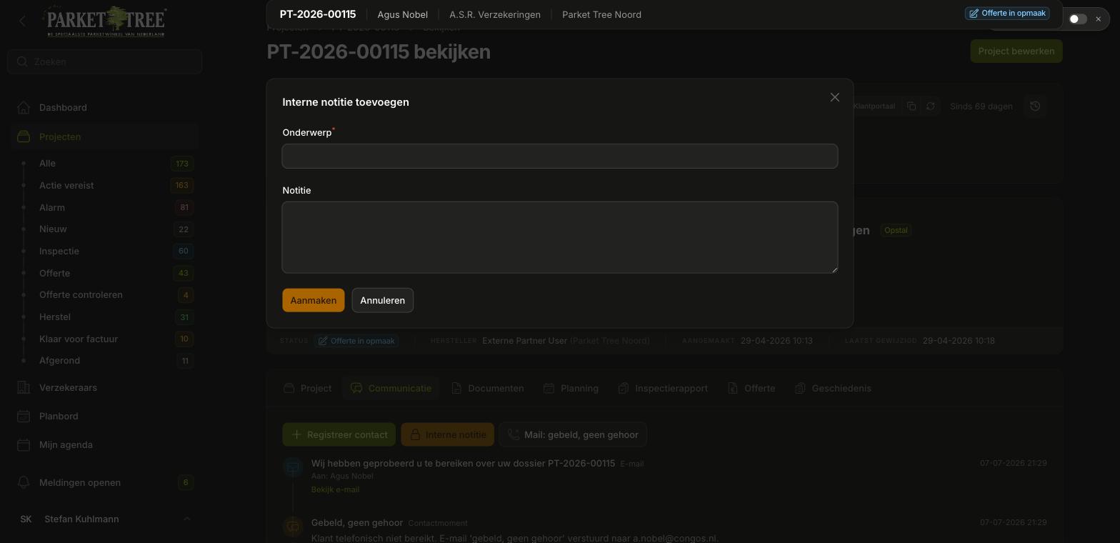
Task: Switch to the Inspectierapport tab
Action: tap(663, 388)
